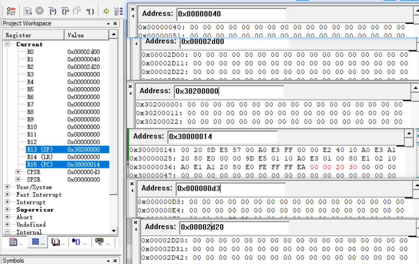Select the R14 (LR) register row

[67, 157]
